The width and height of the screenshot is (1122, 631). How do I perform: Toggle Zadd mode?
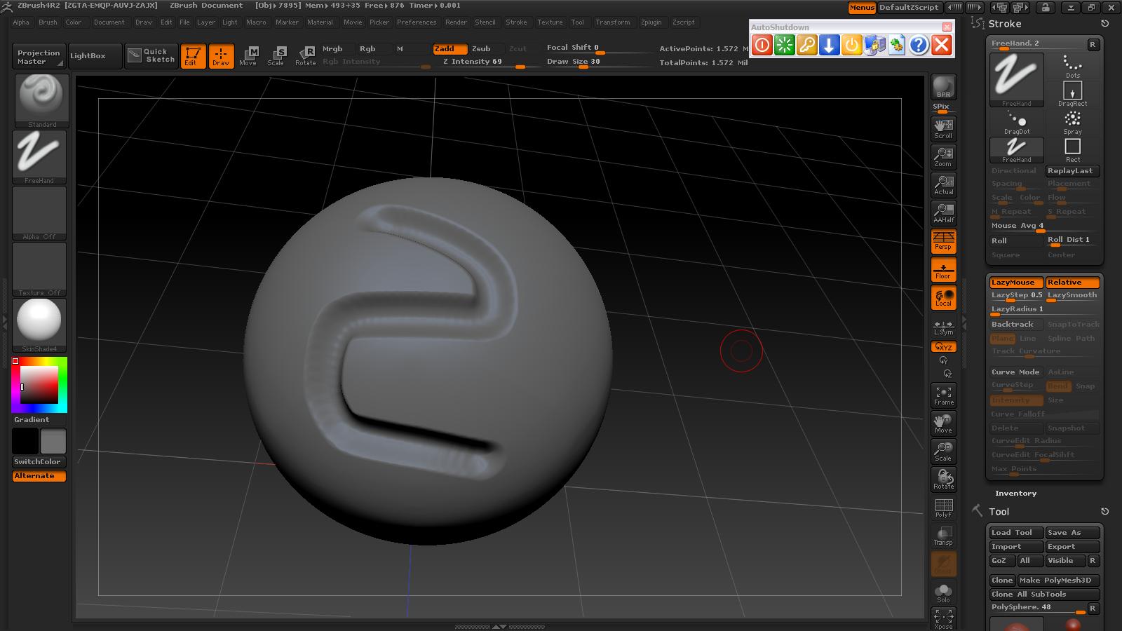(x=450, y=49)
